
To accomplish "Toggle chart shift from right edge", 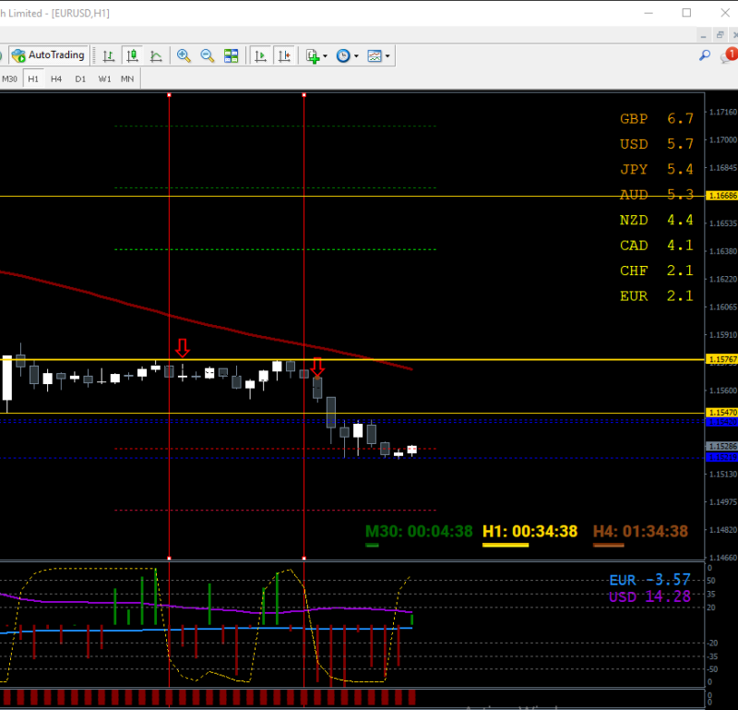I will click(285, 55).
